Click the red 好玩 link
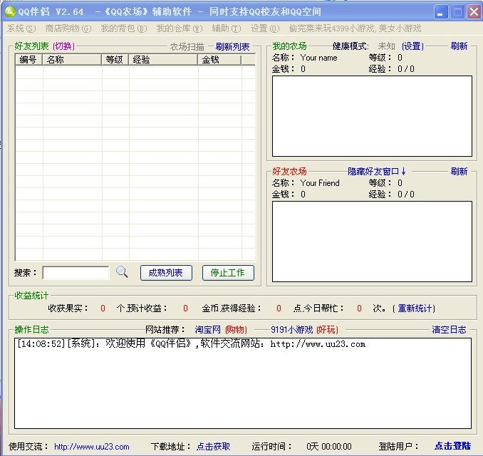483x456 pixels. (x=327, y=330)
